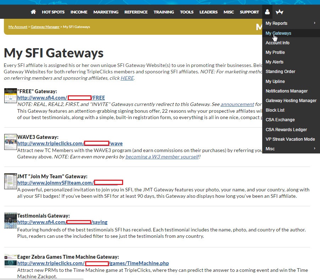Open My Upline from dropdown
This screenshot has height=280, width=320.
[x=275, y=82]
